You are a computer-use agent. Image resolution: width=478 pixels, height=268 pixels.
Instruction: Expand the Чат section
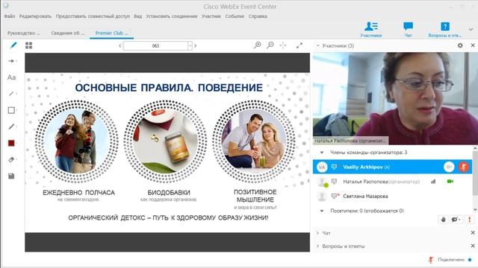point(317,233)
